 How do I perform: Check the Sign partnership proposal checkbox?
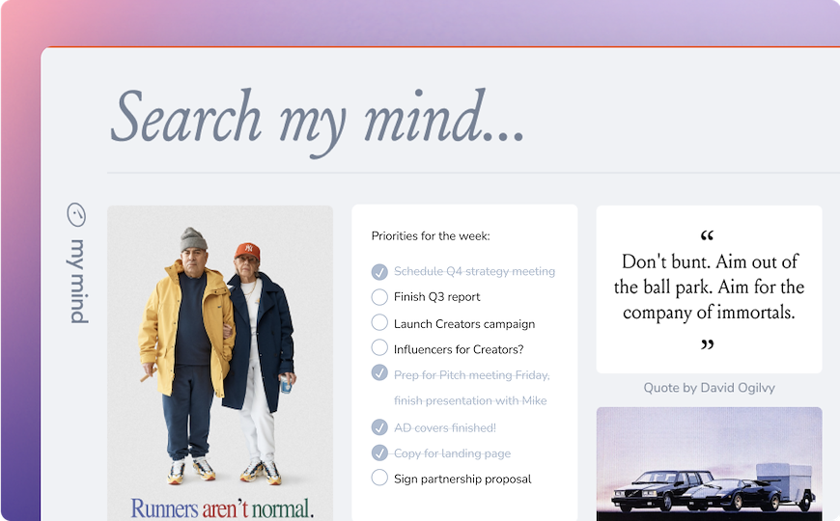coord(379,477)
